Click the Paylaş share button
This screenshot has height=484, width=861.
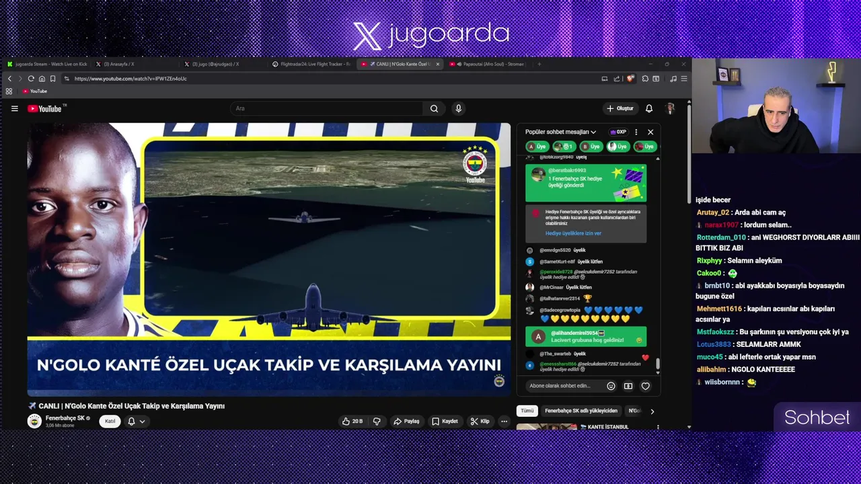coord(406,421)
